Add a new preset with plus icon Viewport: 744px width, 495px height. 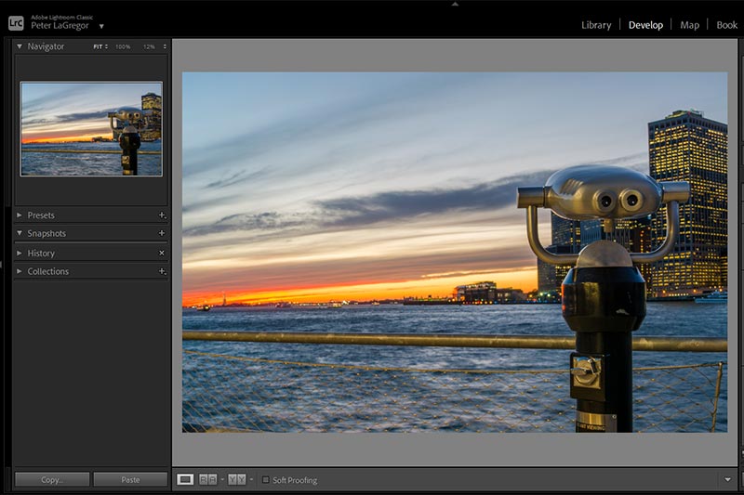click(x=162, y=215)
